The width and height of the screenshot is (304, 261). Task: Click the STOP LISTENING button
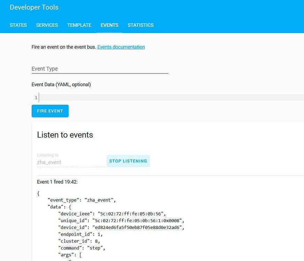pos(128,161)
